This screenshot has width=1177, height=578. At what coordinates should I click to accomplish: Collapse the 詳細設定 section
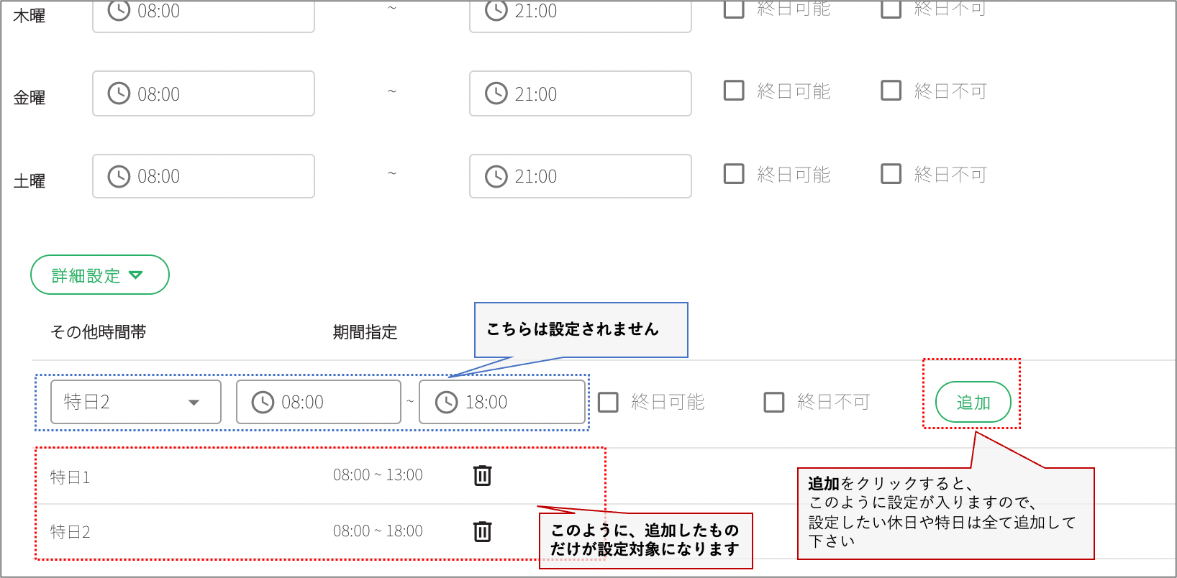99,275
